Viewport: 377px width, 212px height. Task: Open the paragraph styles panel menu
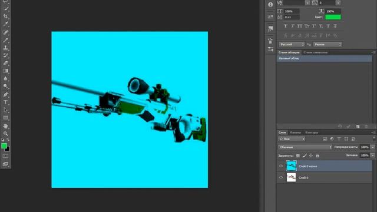373,52
